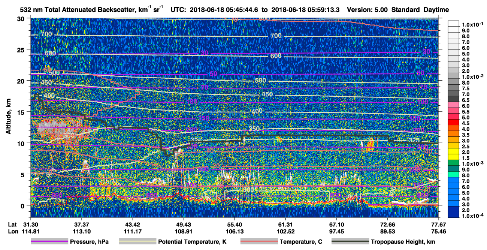The image size is (487, 250).
Task: Click latitude value 31.30
Action: tap(30, 224)
